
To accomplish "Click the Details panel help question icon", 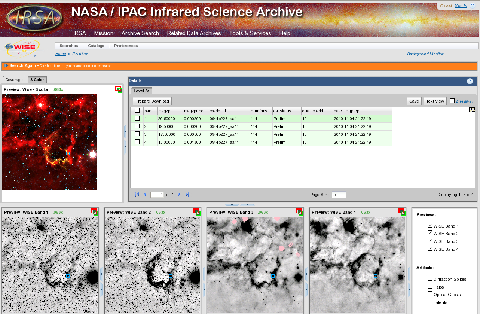I will pyautogui.click(x=470, y=81).
